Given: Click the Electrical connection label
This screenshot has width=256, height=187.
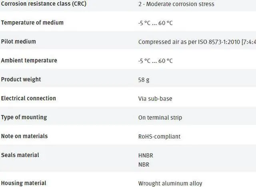Looking at the screenshot, I should (x=28, y=98).
